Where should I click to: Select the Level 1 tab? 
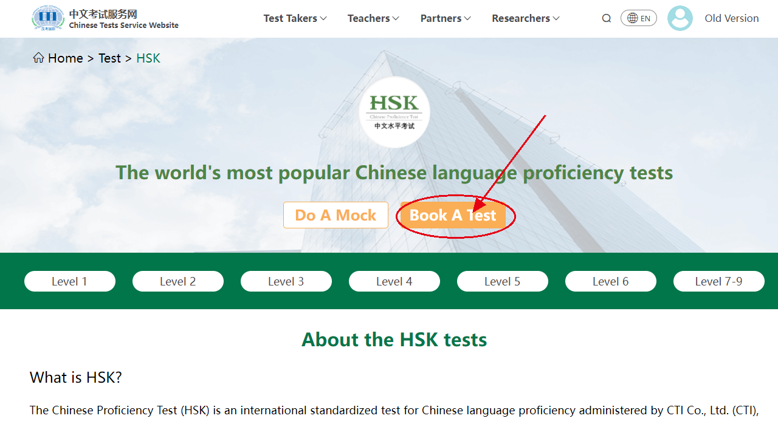click(x=70, y=281)
